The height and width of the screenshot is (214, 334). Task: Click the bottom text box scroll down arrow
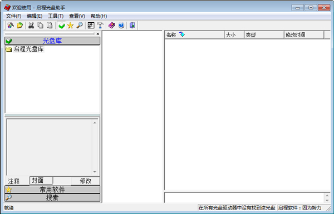pyautogui.click(x=327, y=201)
